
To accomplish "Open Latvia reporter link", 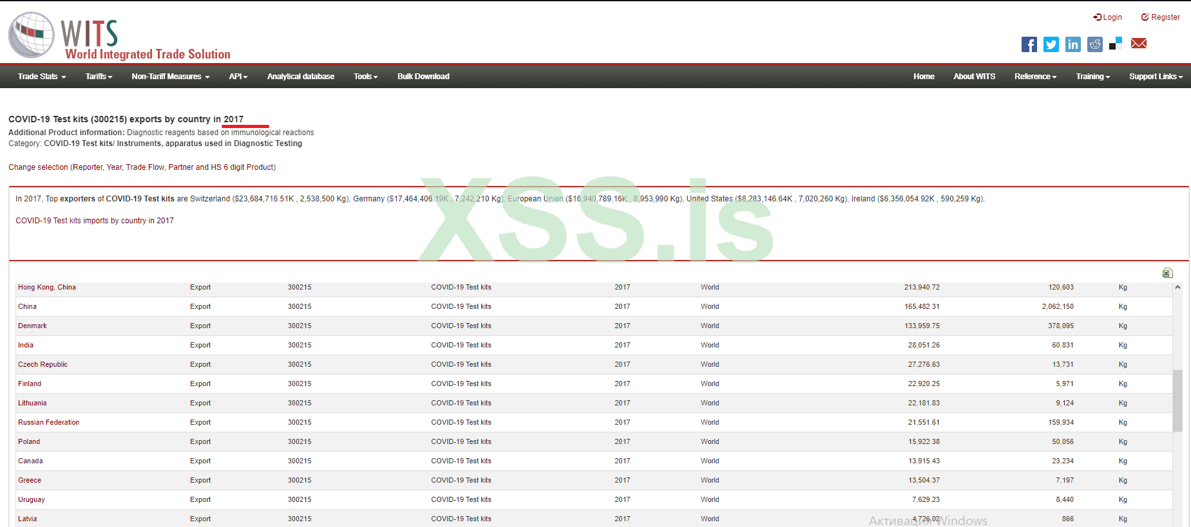I will pos(27,519).
